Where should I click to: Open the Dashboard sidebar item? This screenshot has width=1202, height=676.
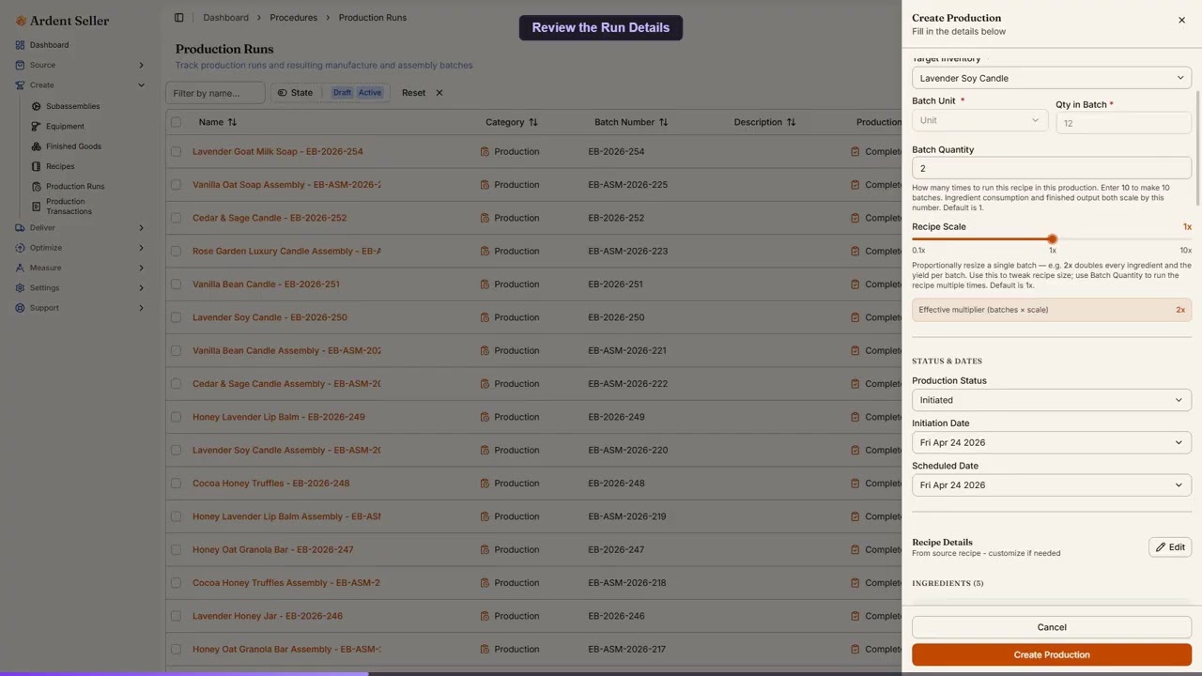(x=49, y=45)
